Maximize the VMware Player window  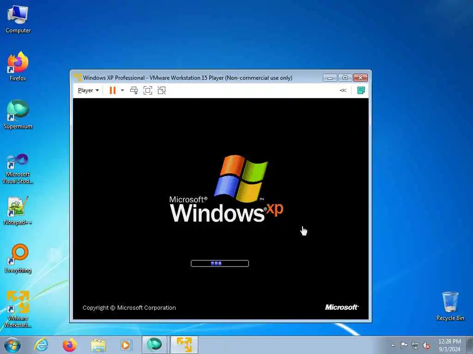(345, 77)
